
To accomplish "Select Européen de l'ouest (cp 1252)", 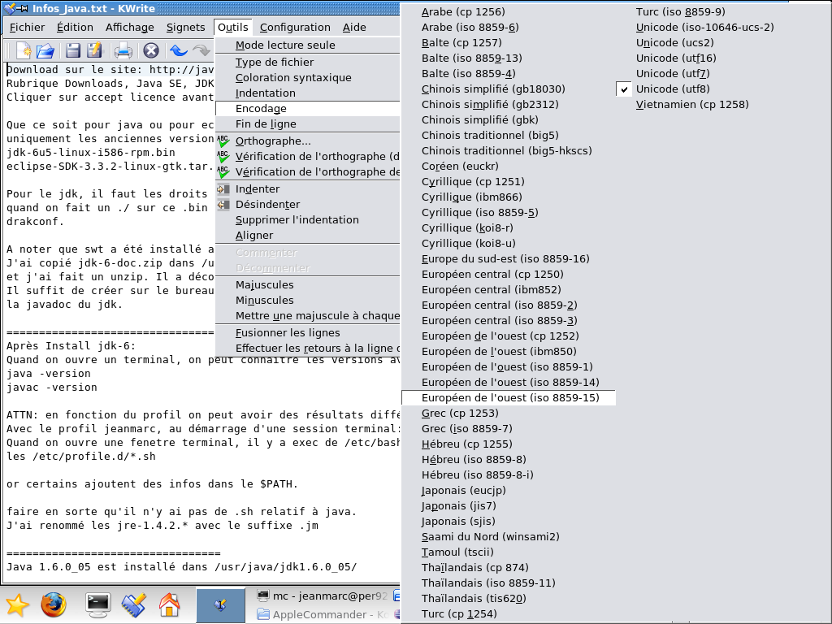I will (509, 336).
